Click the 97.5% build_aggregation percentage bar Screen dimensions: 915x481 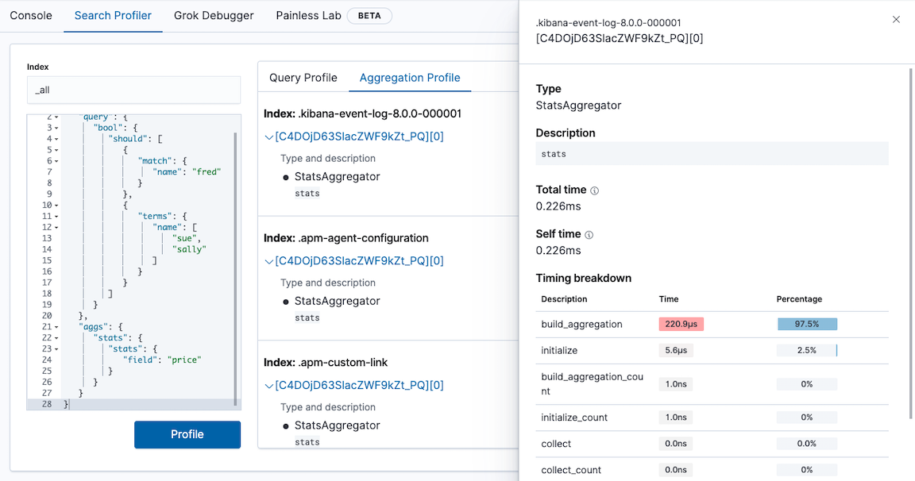pyautogui.click(x=807, y=324)
